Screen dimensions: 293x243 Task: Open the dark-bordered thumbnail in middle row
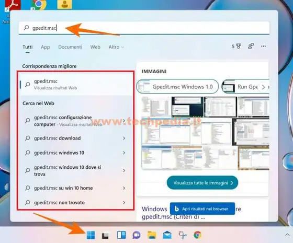pyautogui.click(x=251, y=131)
